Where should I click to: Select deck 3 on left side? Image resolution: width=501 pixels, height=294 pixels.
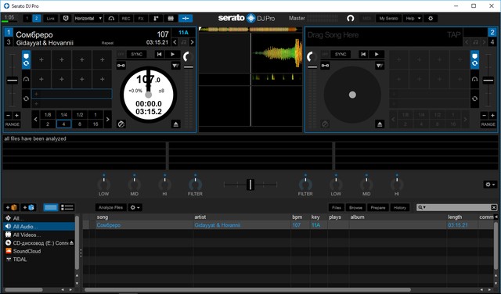(9, 42)
